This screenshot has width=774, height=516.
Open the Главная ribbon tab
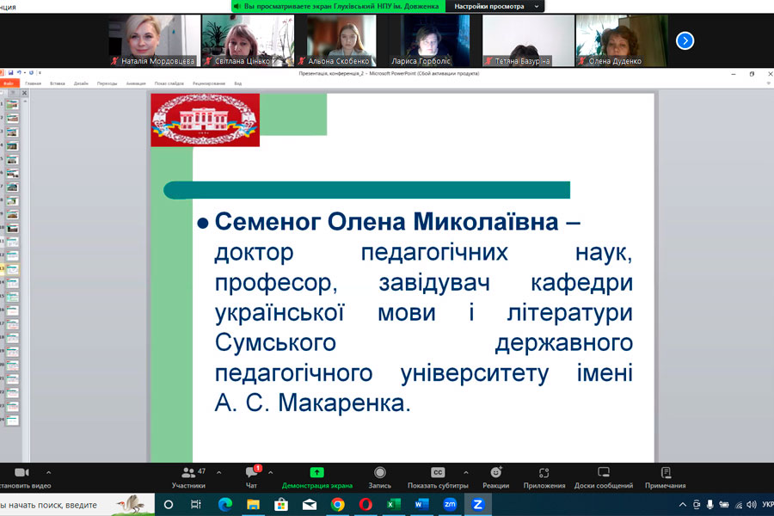click(33, 83)
